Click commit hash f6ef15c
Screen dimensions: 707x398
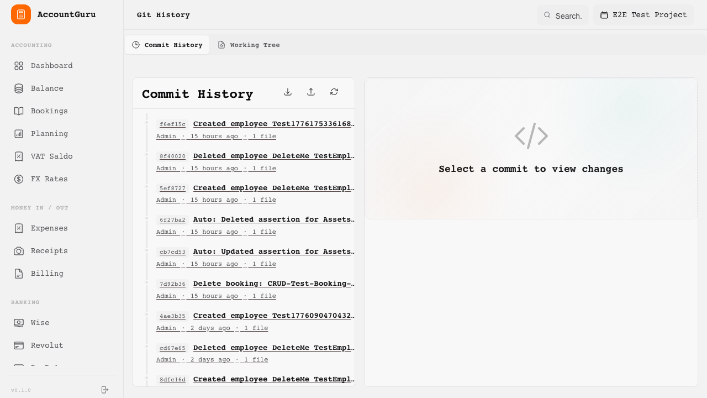[x=172, y=124]
